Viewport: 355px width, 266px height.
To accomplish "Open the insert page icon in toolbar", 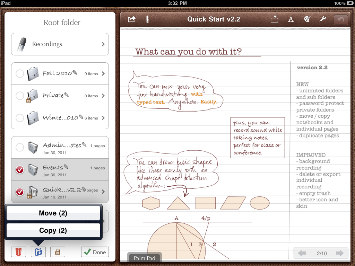I will 274,19.
